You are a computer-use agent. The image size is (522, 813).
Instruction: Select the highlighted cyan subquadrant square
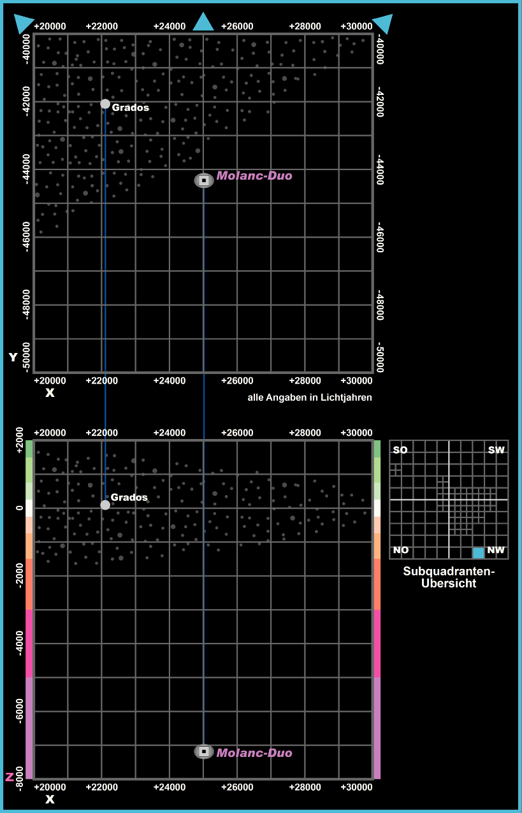pyautogui.click(x=478, y=552)
